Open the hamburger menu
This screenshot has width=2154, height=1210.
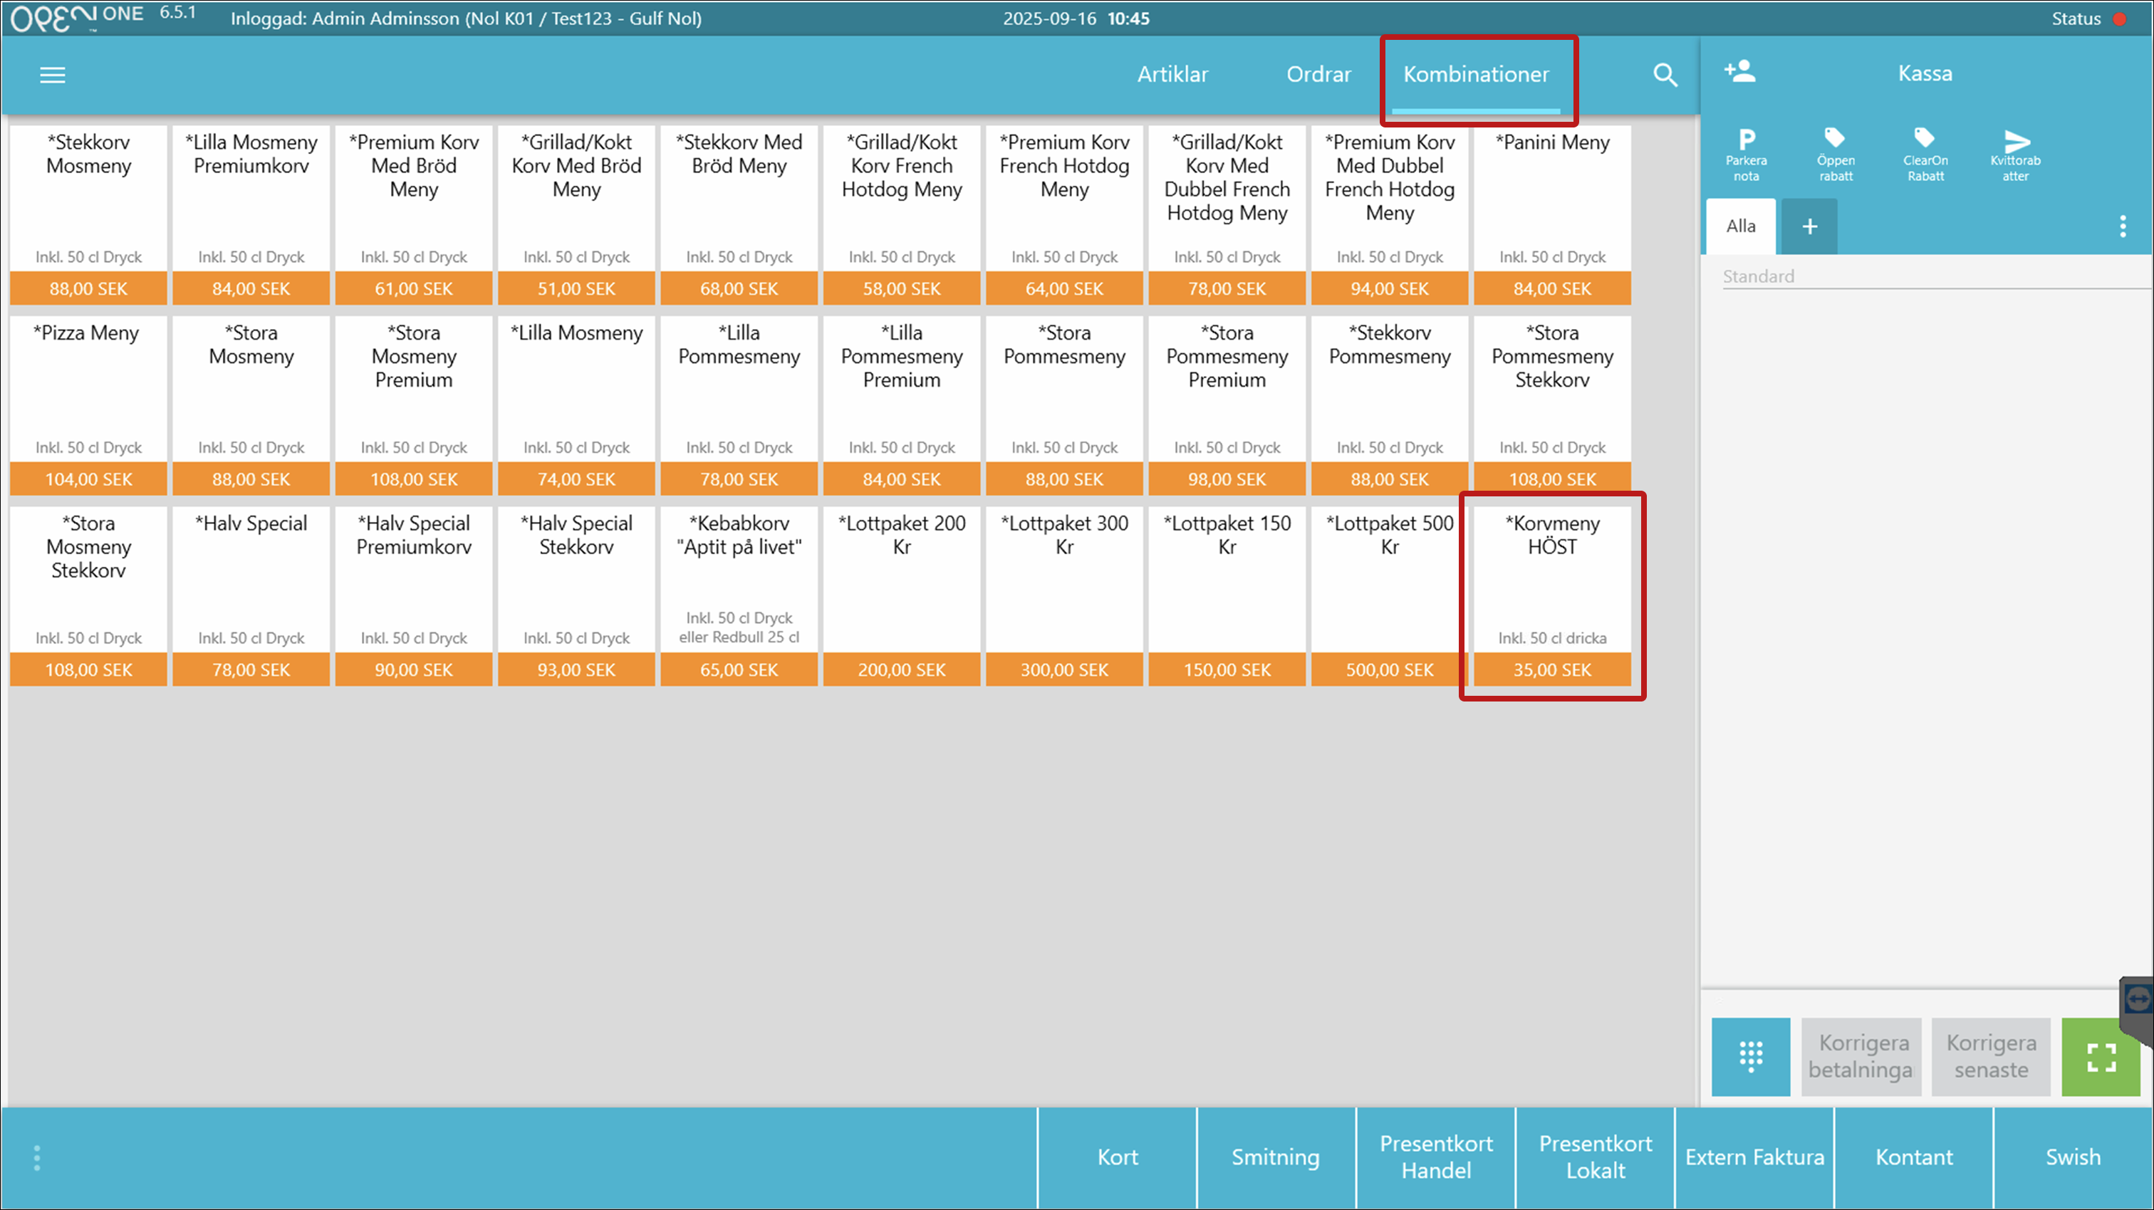click(x=52, y=75)
